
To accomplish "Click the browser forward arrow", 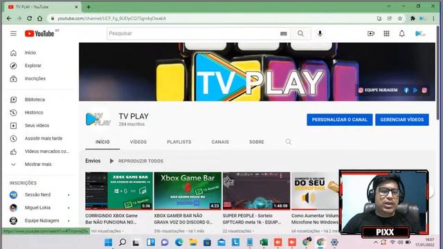I will pyautogui.click(x=19, y=19).
